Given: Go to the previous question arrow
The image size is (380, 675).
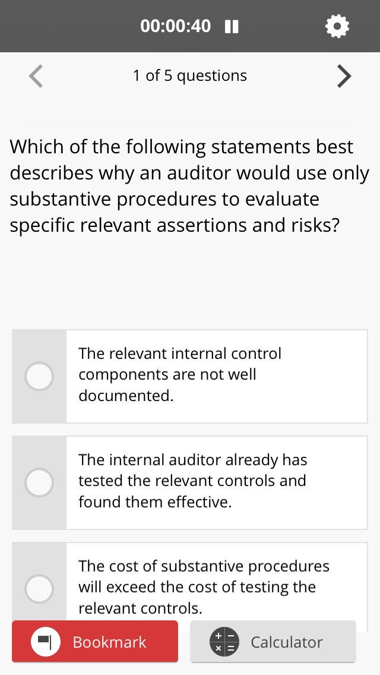Looking at the screenshot, I should (36, 76).
